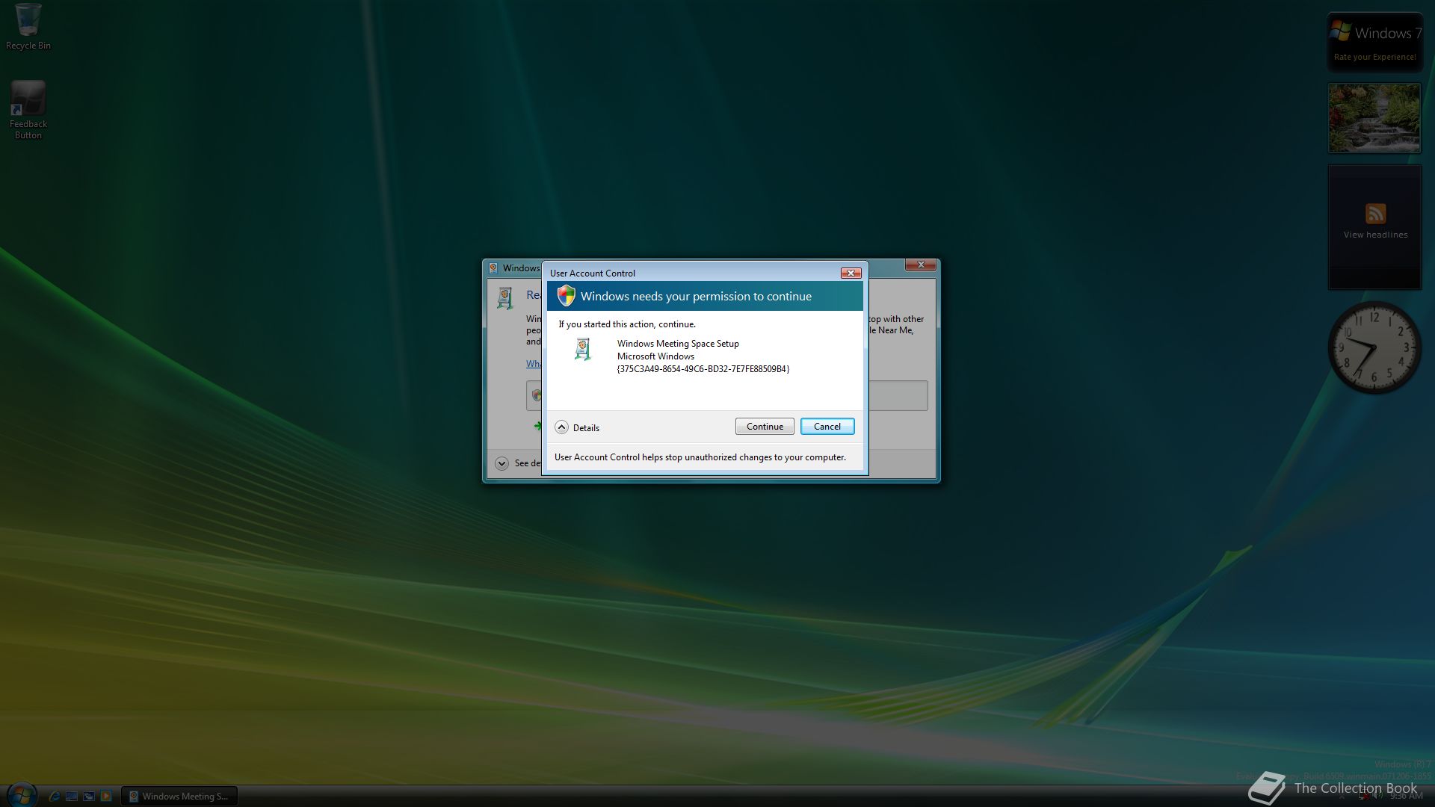1435x807 pixels.
Task: Cancel the User Account Control prompt
Action: tap(827, 427)
